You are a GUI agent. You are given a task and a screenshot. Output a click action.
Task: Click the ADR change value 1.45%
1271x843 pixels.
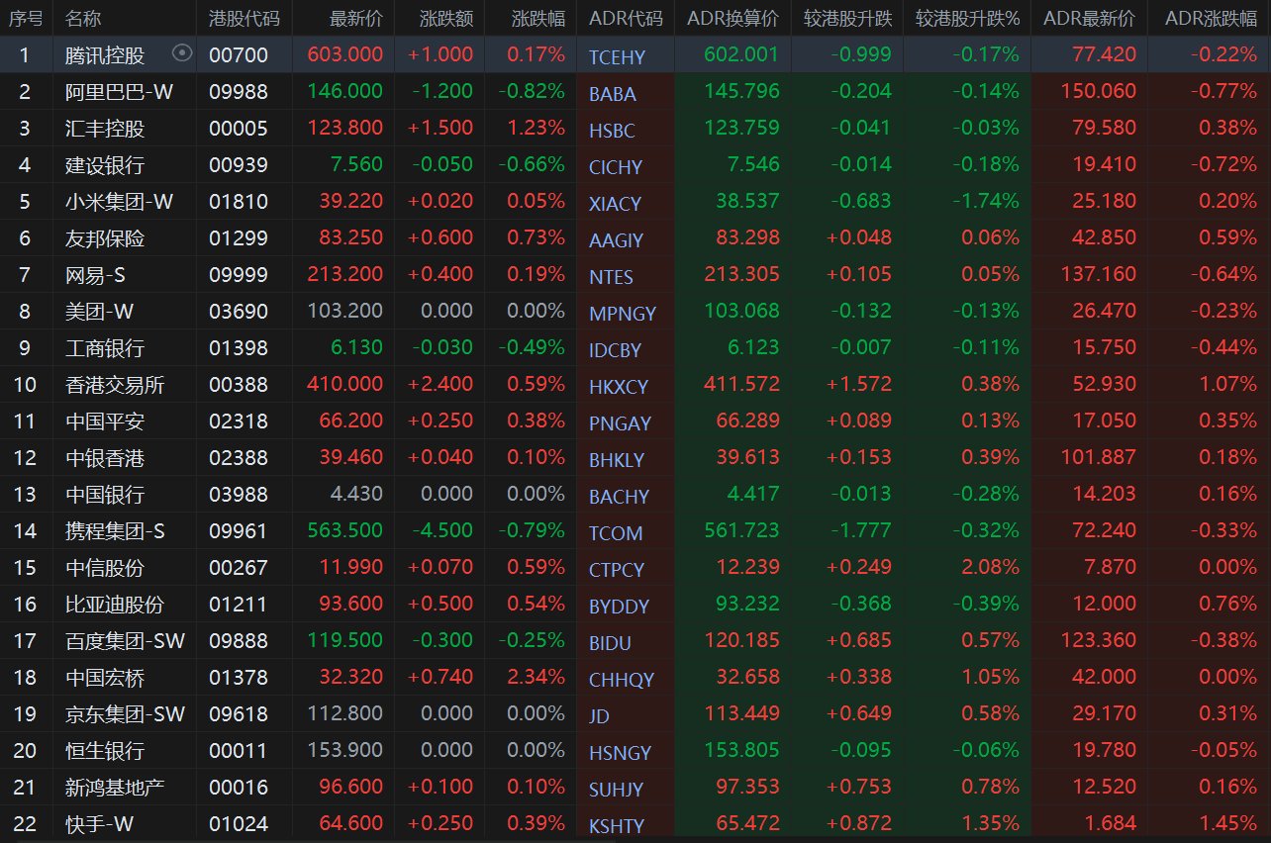(1225, 824)
